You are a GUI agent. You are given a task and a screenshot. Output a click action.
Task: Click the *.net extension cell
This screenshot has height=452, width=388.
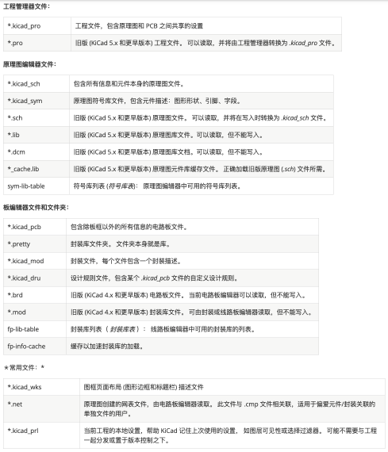41,408
